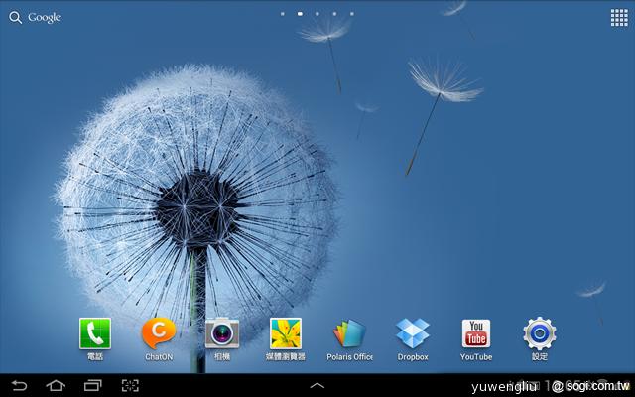Go to the last home screen page dot
Viewport: 635px width, 397px height.
pyautogui.click(x=350, y=15)
